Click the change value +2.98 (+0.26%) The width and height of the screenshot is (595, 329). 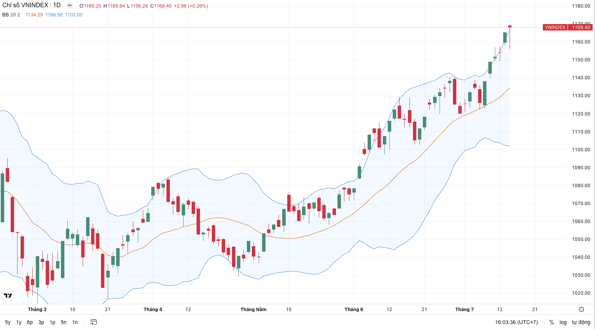(x=191, y=6)
